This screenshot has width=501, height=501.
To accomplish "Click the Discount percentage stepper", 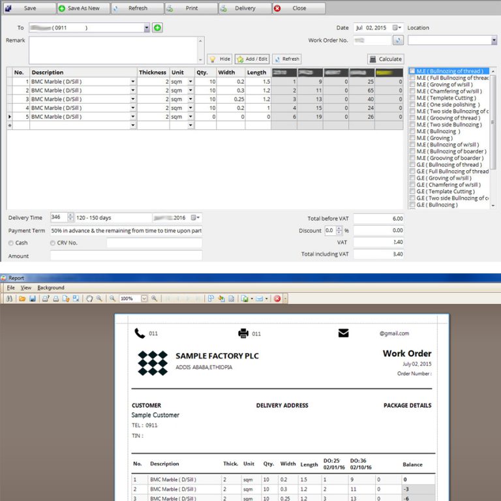I will 339,230.
